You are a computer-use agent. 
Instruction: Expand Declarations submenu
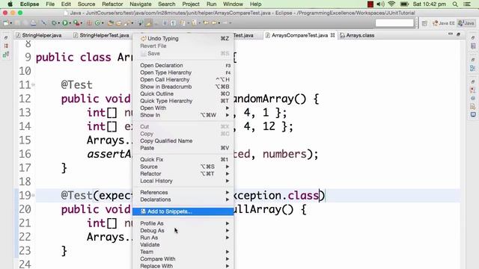coord(183,200)
